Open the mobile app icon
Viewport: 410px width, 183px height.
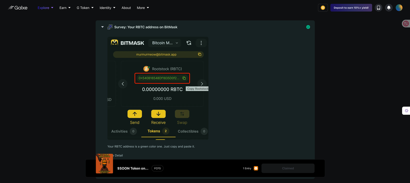pyautogui.click(x=379, y=8)
